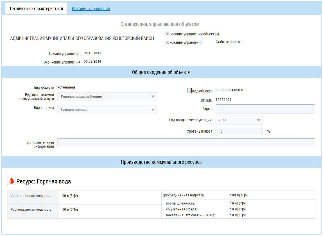Screen dimensions: 323x236
Task: Click the ОКТМО value 70650404
Action: 223,100
